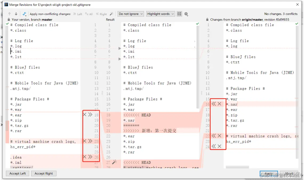Viewport: 304px width, 180px height.
Task: Click the gutter arrow marker beside result line 6
Action: click(x=120, y=48)
